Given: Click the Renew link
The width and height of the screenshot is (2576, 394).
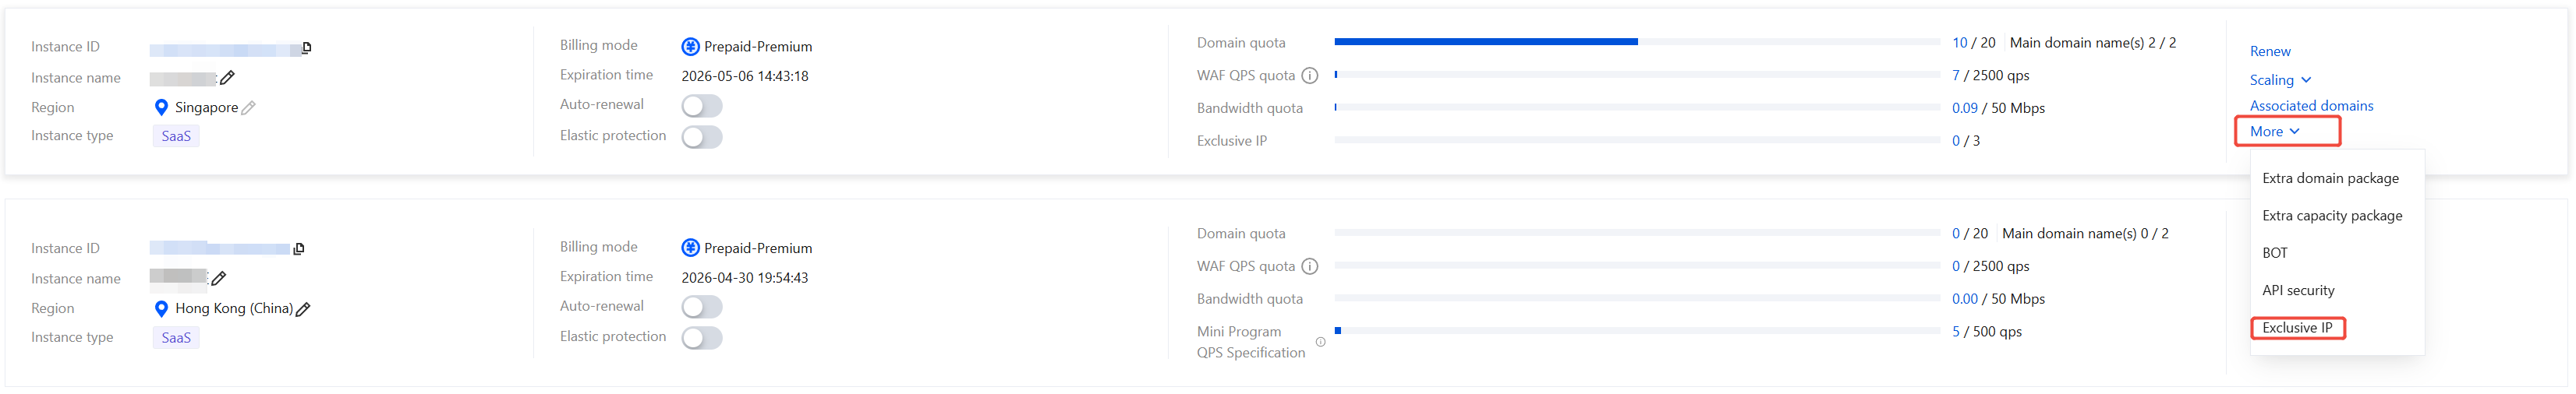Looking at the screenshot, I should coord(2270,52).
